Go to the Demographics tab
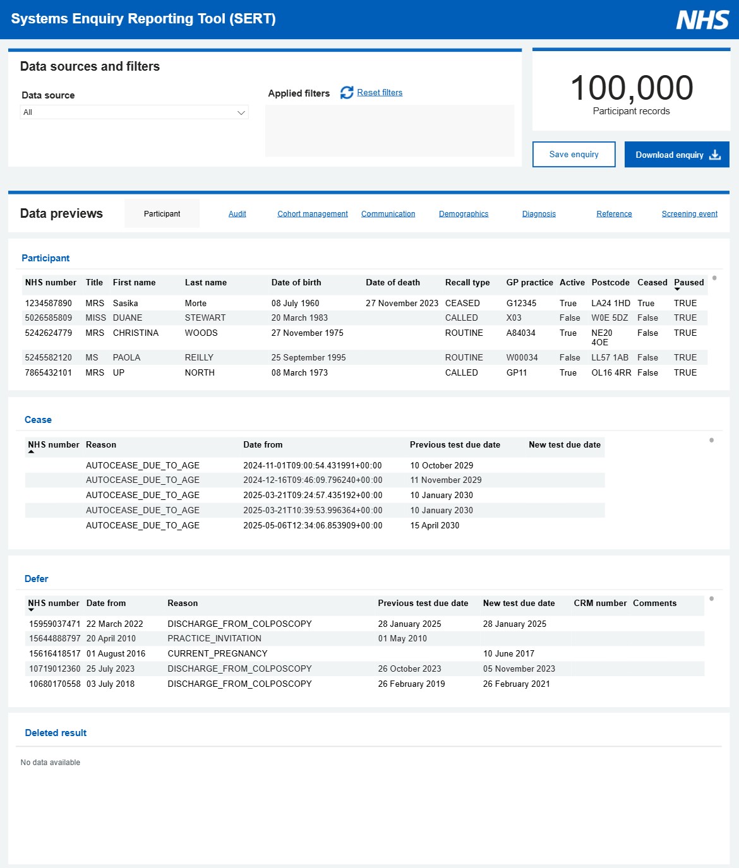This screenshot has width=739, height=868. point(464,214)
